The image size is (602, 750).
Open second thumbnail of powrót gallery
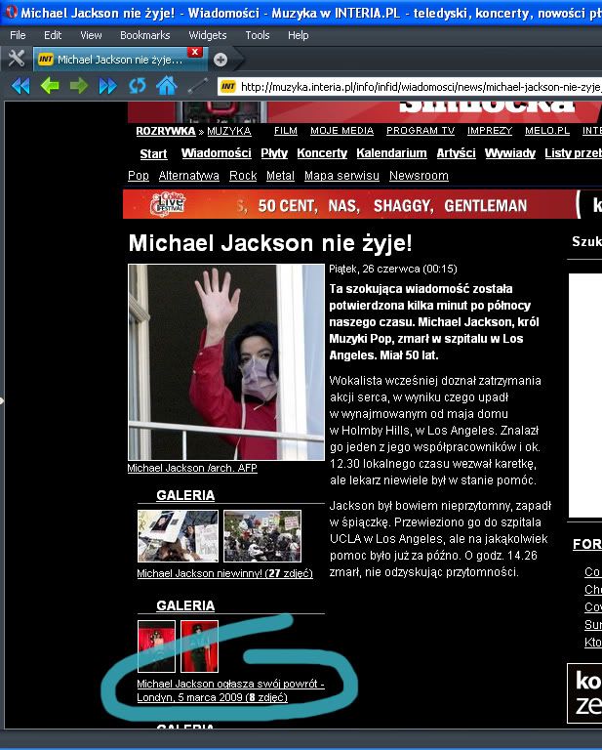[x=199, y=646]
